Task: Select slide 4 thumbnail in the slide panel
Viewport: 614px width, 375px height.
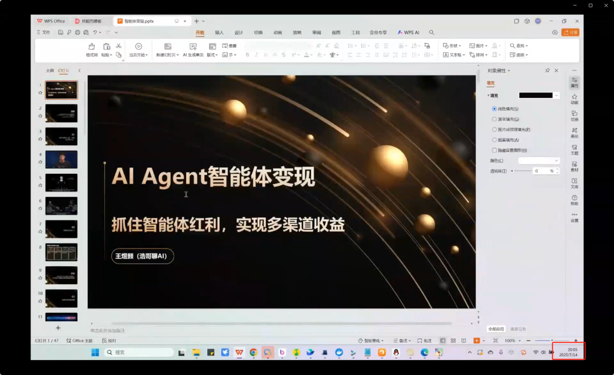Action: (x=61, y=160)
